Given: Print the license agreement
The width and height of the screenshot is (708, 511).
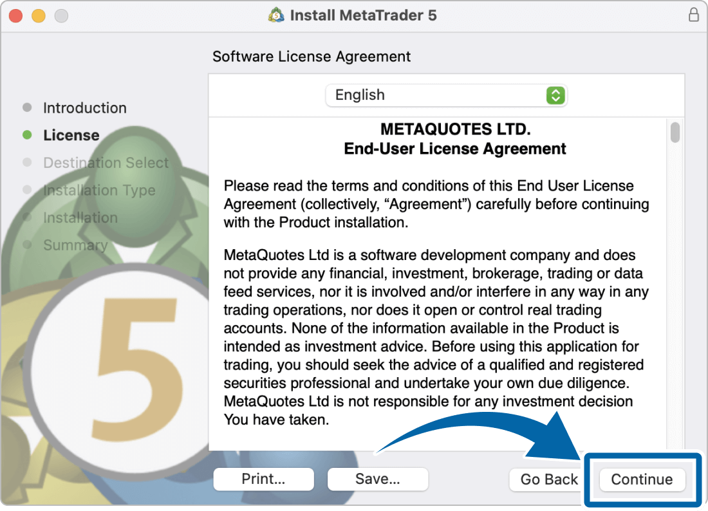Looking at the screenshot, I should click(264, 479).
